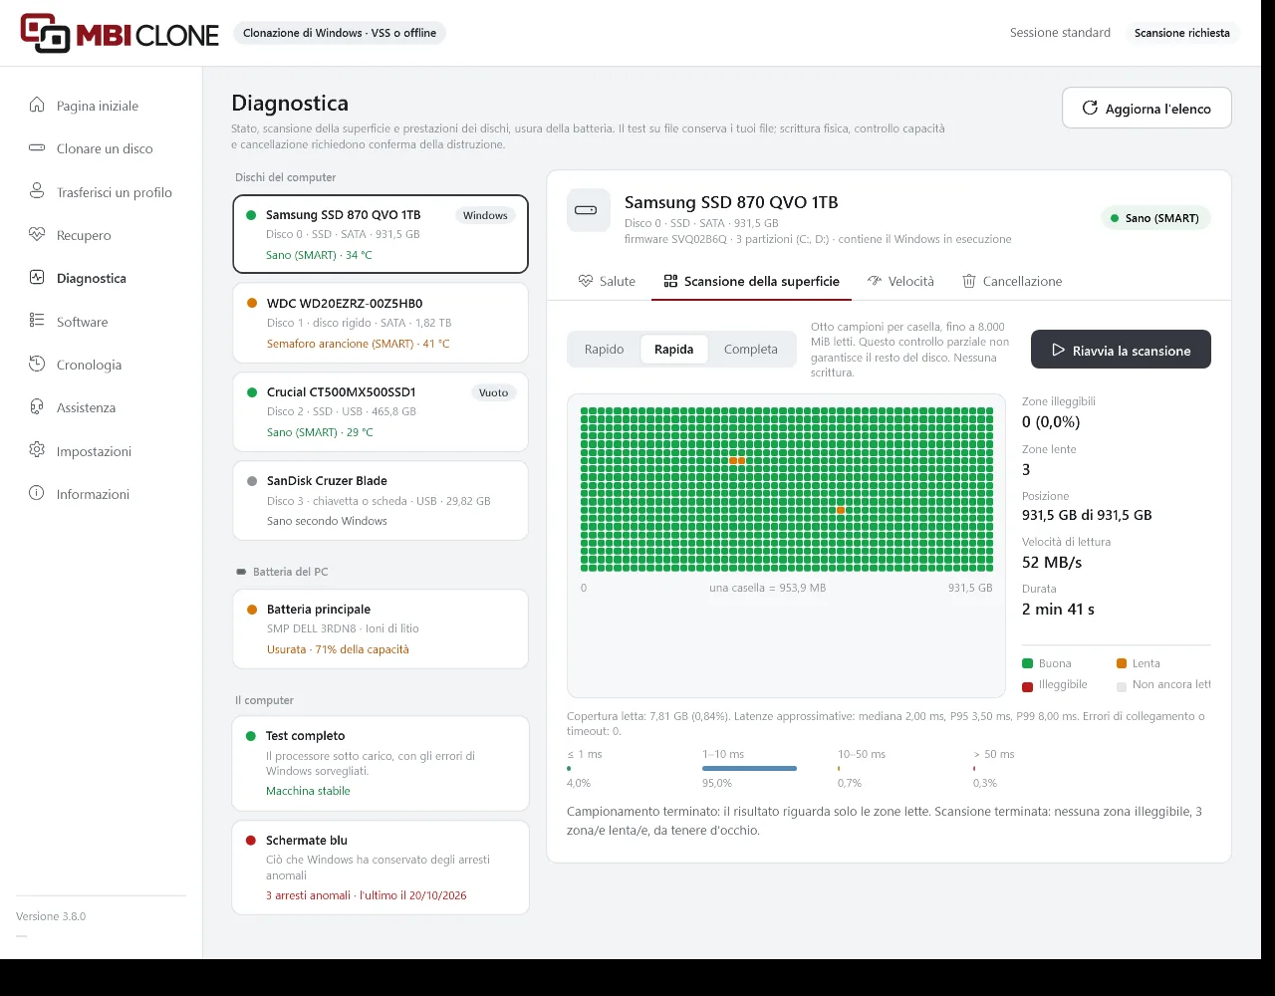This screenshot has width=1275, height=996.
Task: Click the Versione 3.8.0 text
Action: tap(51, 916)
